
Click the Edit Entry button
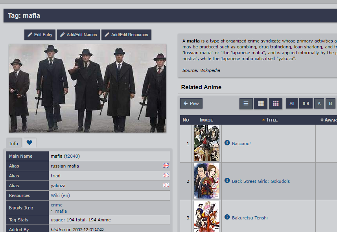[x=40, y=35]
